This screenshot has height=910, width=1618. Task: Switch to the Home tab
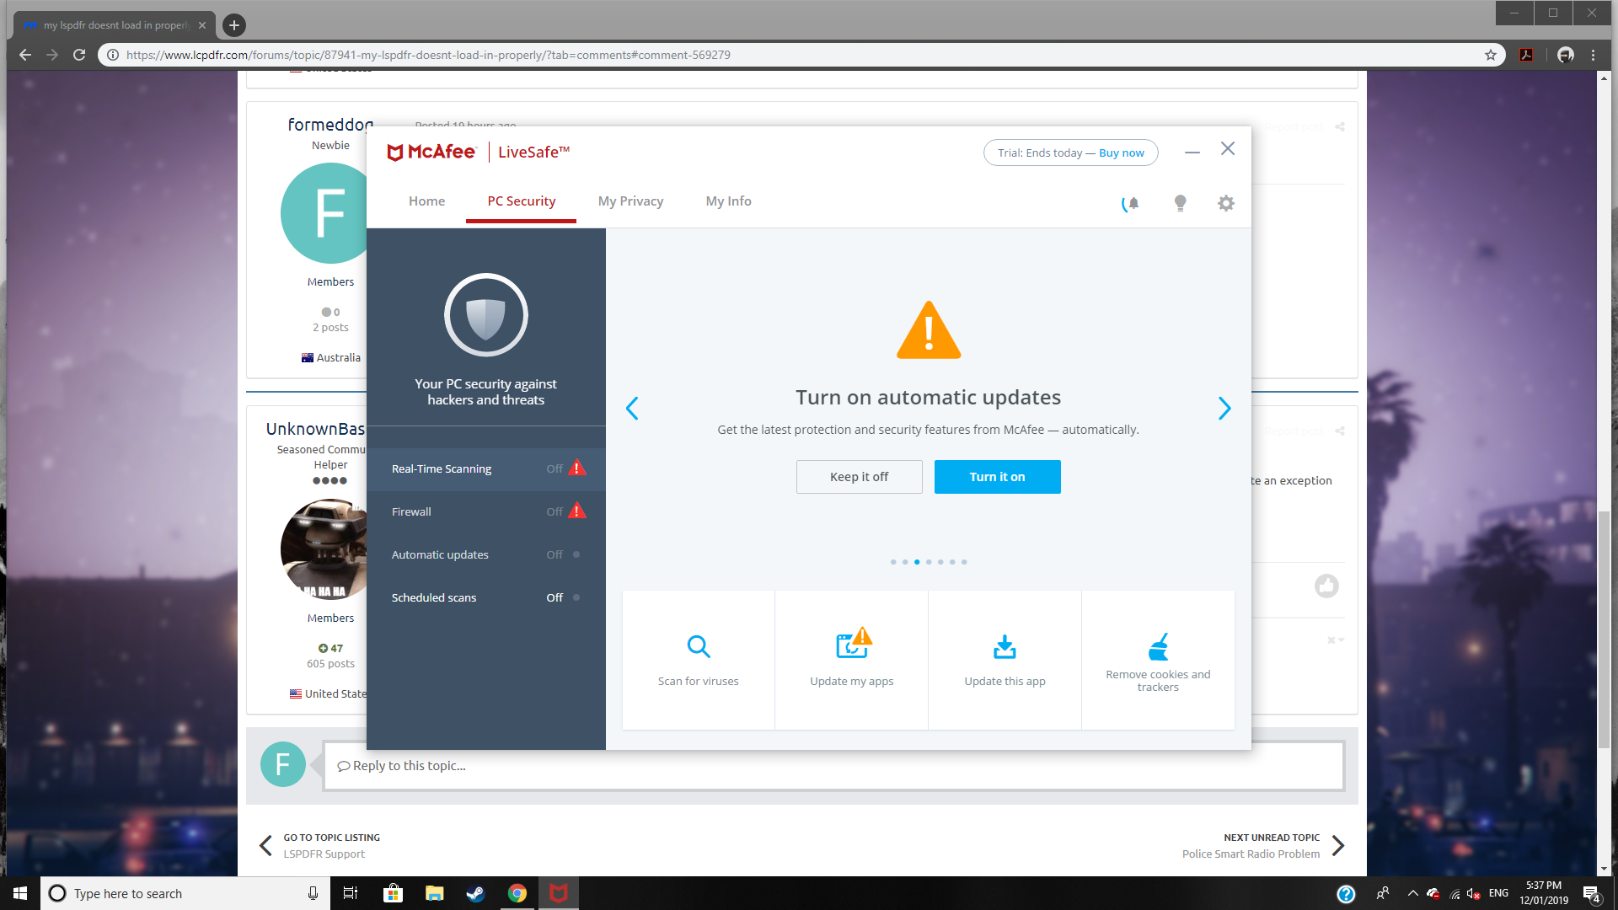426,201
